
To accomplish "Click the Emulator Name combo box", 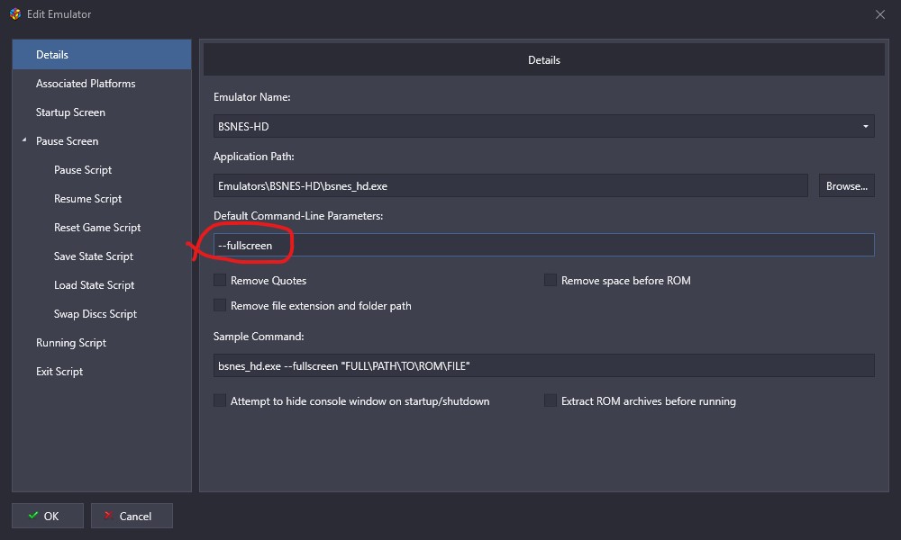I will tap(543, 126).
